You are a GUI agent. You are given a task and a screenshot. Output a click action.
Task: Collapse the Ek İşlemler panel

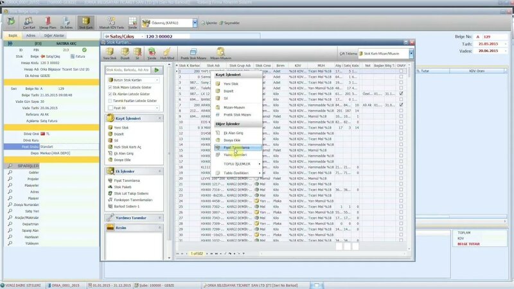click(160, 171)
